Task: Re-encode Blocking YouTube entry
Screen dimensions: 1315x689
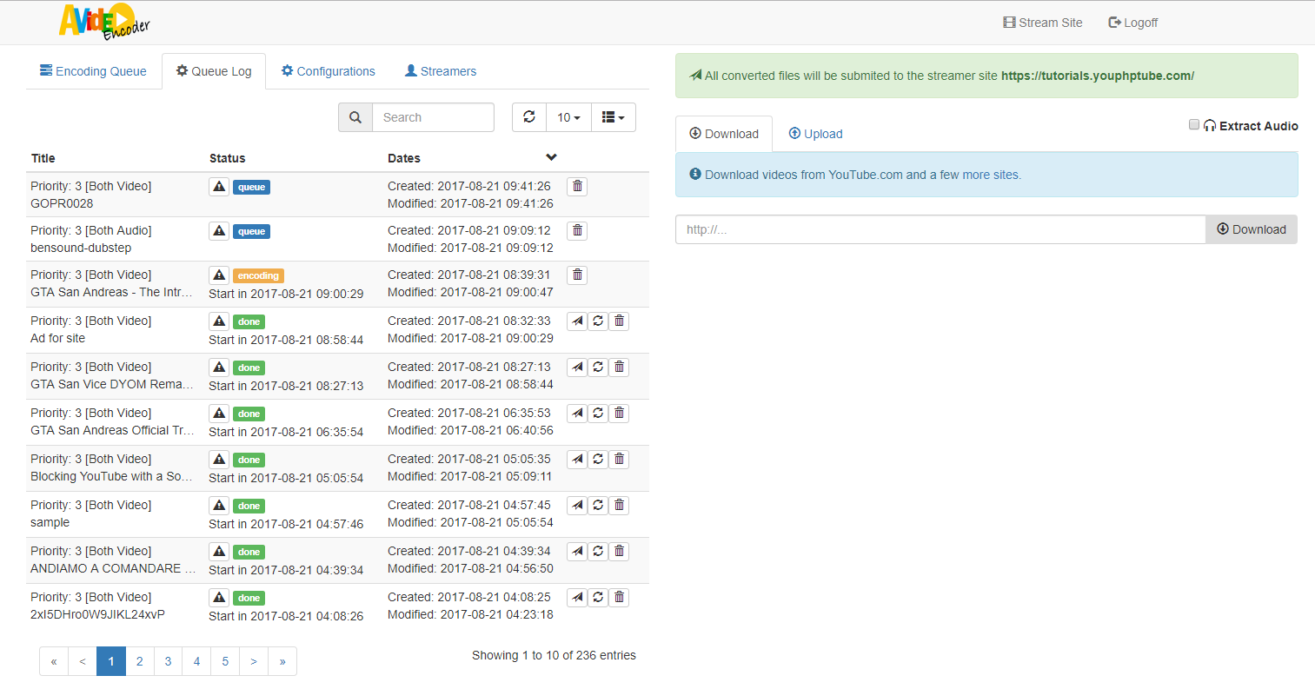Action: click(x=598, y=459)
